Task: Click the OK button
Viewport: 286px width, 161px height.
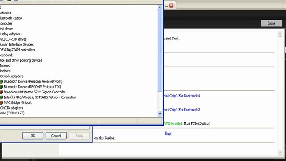Action: pos(33,136)
